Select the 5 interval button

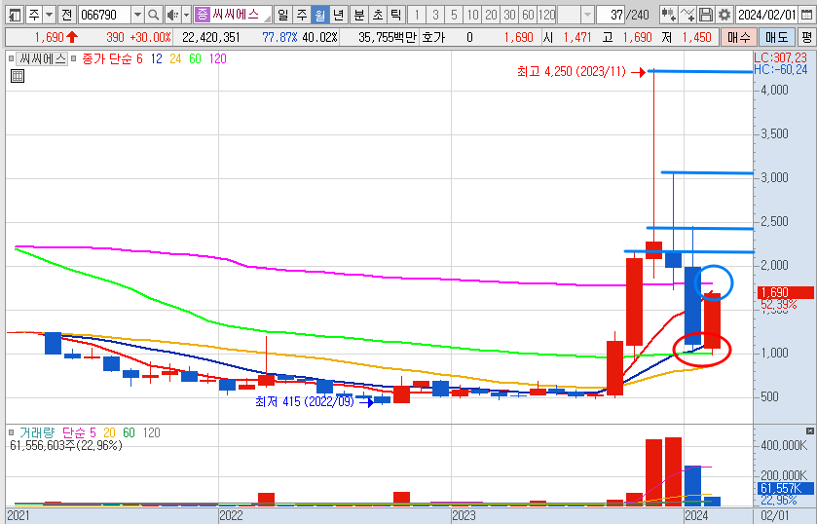coord(454,15)
